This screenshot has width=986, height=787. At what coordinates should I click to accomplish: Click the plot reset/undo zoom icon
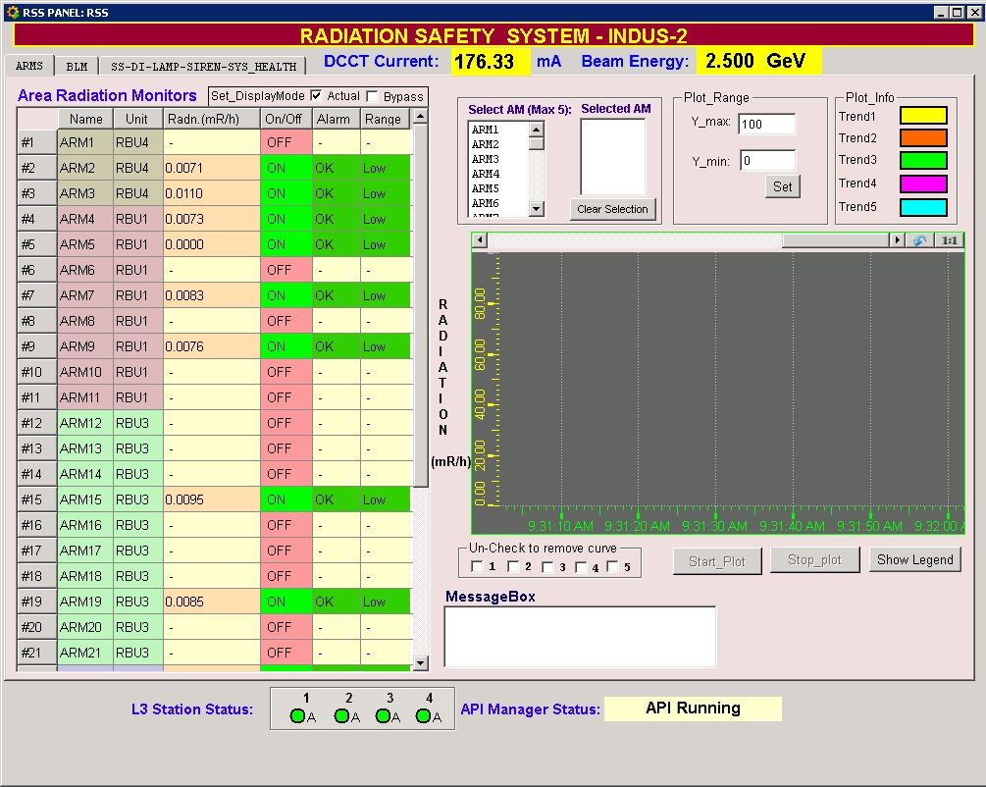(919, 240)
